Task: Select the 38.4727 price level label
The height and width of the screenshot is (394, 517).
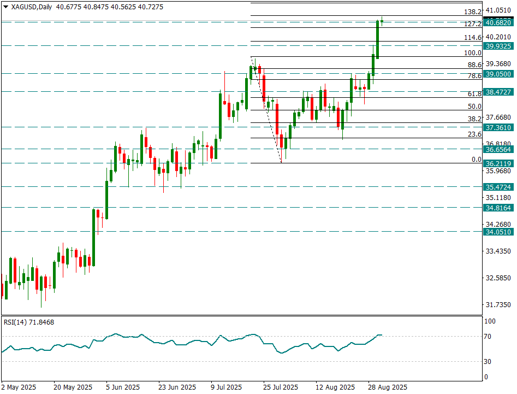Action: pyautogui.click(x=498, y=92)
